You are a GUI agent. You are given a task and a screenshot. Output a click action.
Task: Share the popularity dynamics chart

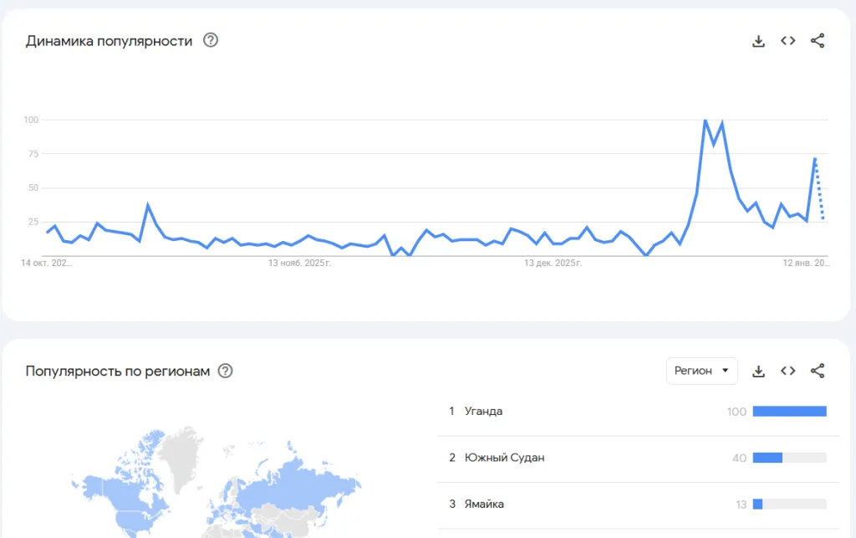click(x=818, y=41)
